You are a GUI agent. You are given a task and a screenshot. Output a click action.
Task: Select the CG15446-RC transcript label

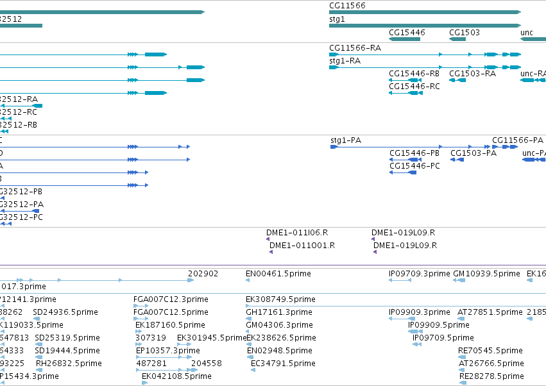[x=414, y=87]
